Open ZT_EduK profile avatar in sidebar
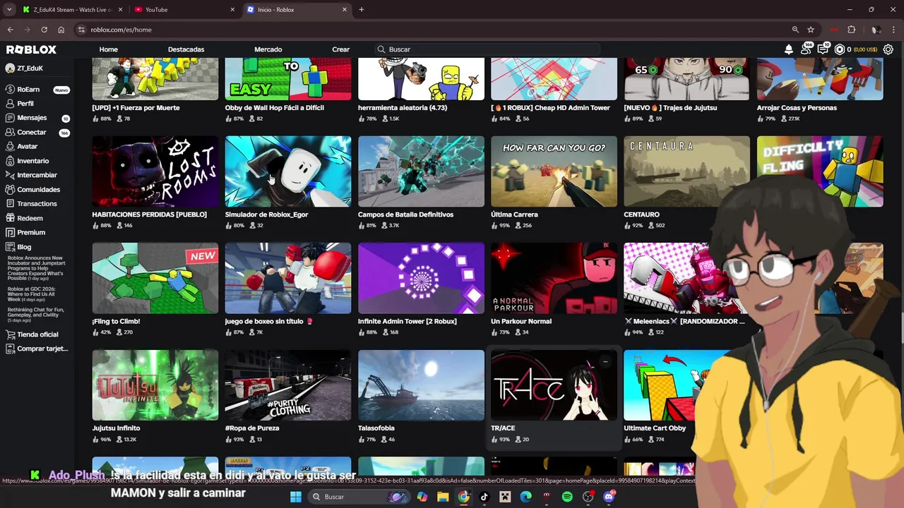The height and width of the screenshot is (508, 904). pos(10,68)
